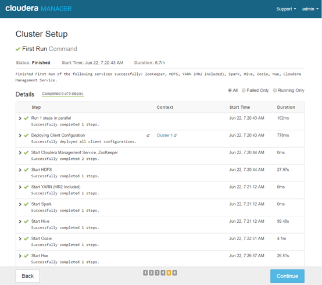
Task: Click check icon for Run 1 steps in parallel
Action: (26, 118)
